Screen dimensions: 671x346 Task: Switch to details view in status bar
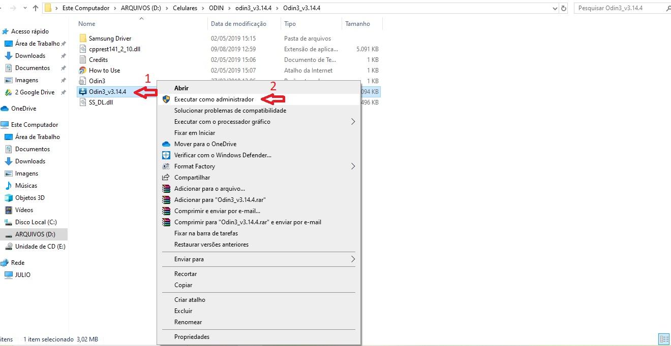[x=663, y=339]
